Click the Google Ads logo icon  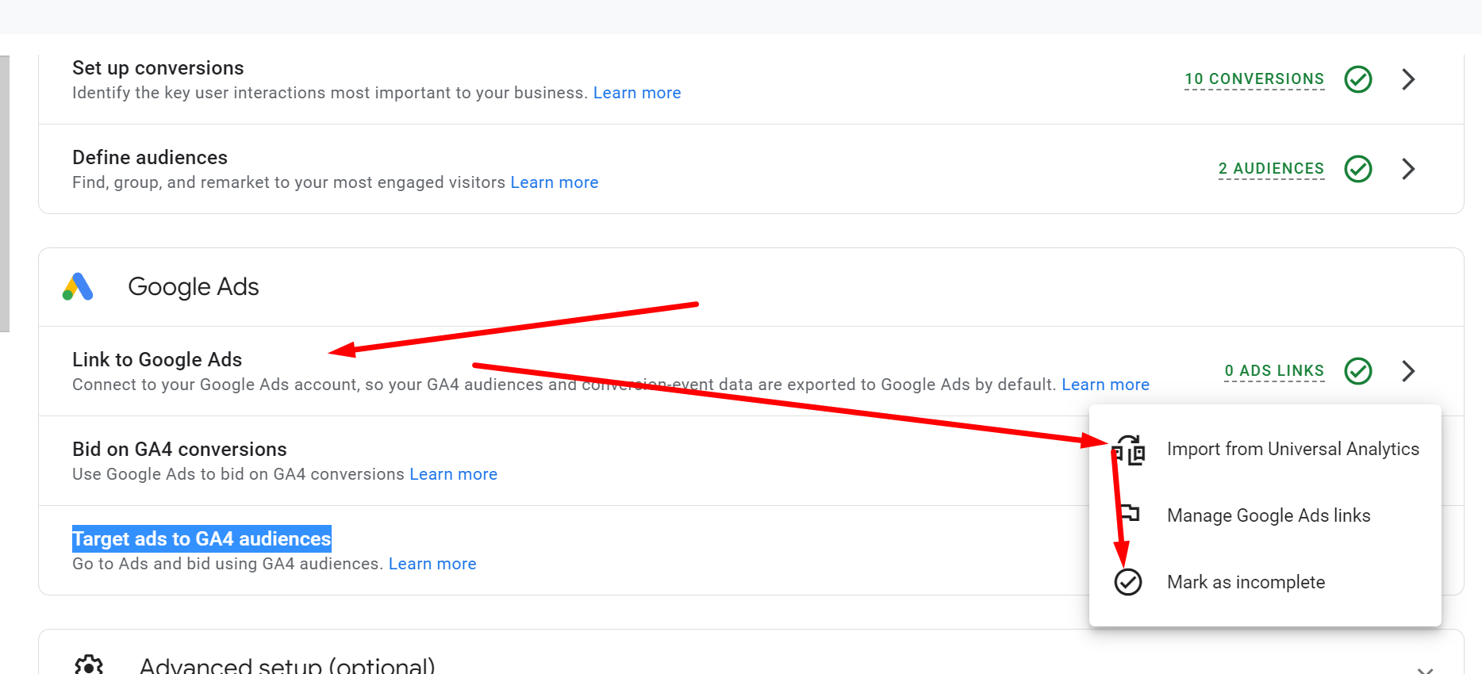point(78,287)
